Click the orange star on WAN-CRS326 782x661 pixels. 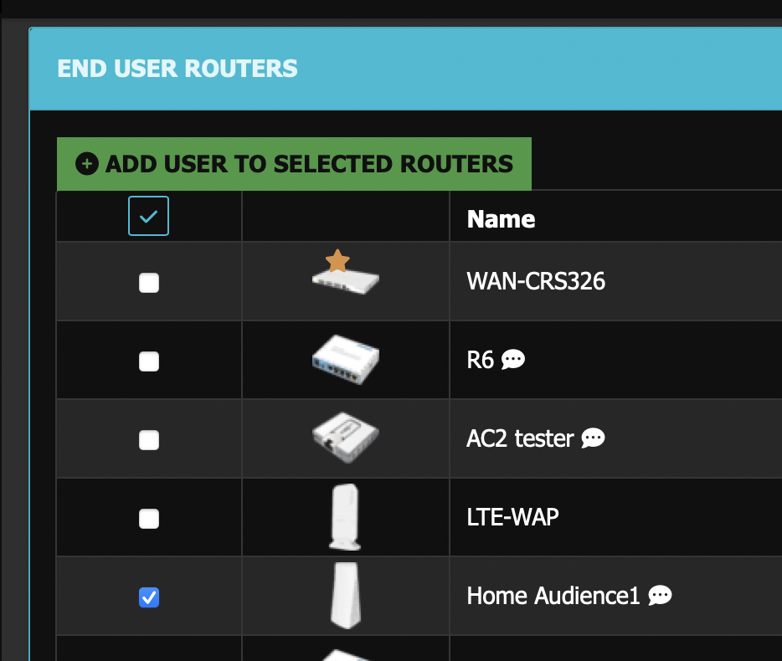(x=337, y=261)
